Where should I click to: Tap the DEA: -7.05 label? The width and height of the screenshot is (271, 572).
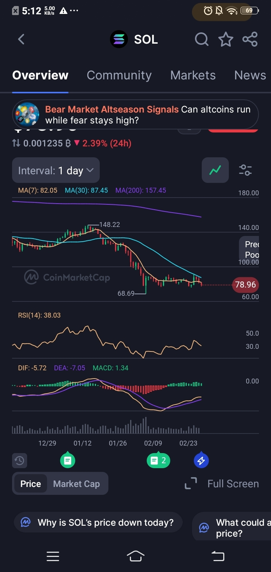pos(70,368)
